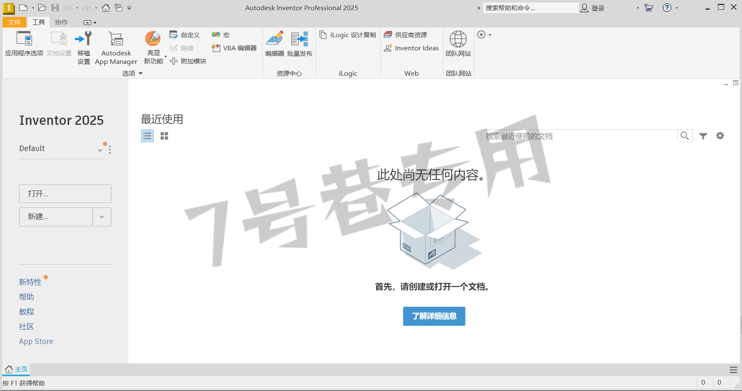Open quick access toolbar customize arrow

tap(129, 8)
